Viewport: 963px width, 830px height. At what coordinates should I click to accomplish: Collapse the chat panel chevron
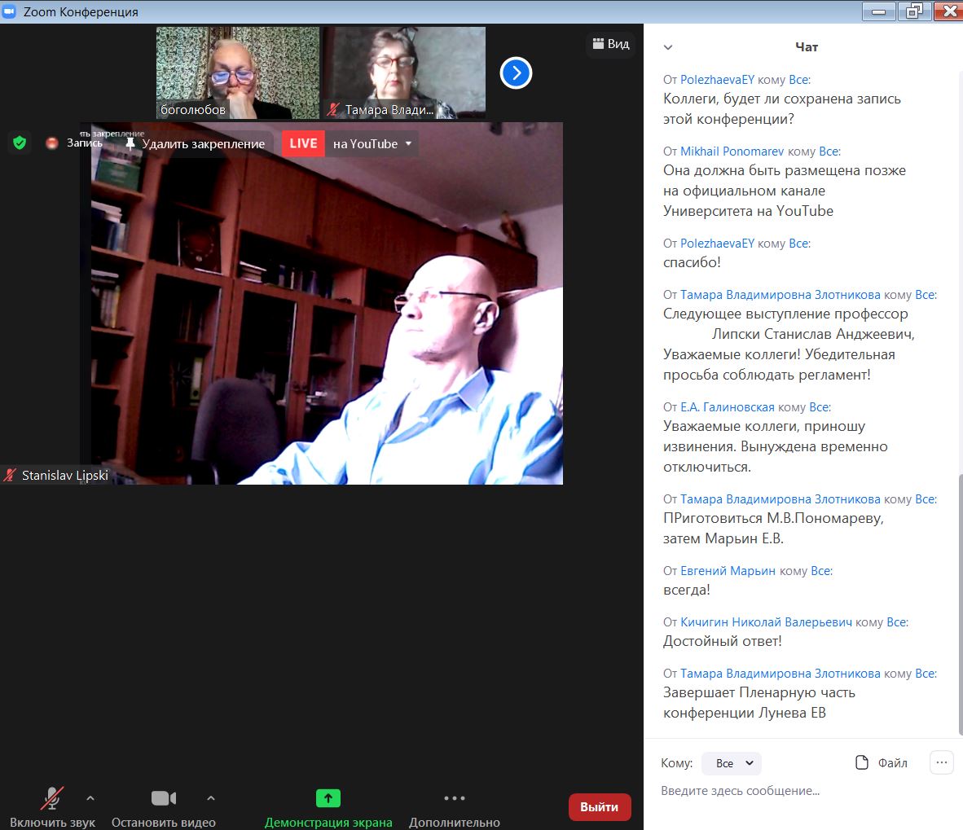(668, 47)
